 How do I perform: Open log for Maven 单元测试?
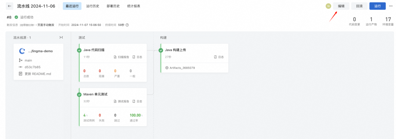[137, 101]
